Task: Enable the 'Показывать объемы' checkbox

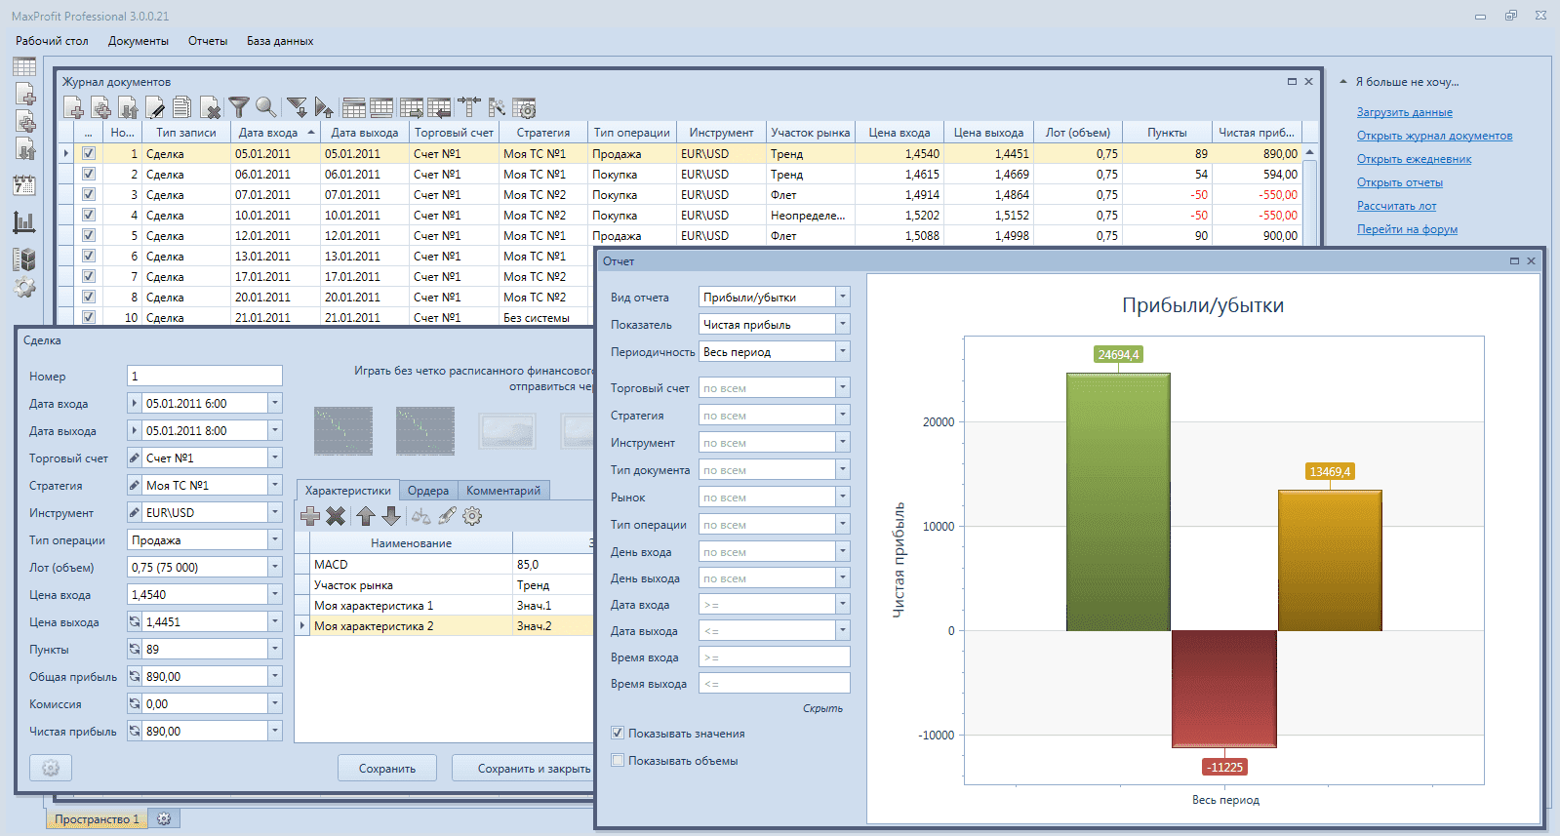Action: 618,760
